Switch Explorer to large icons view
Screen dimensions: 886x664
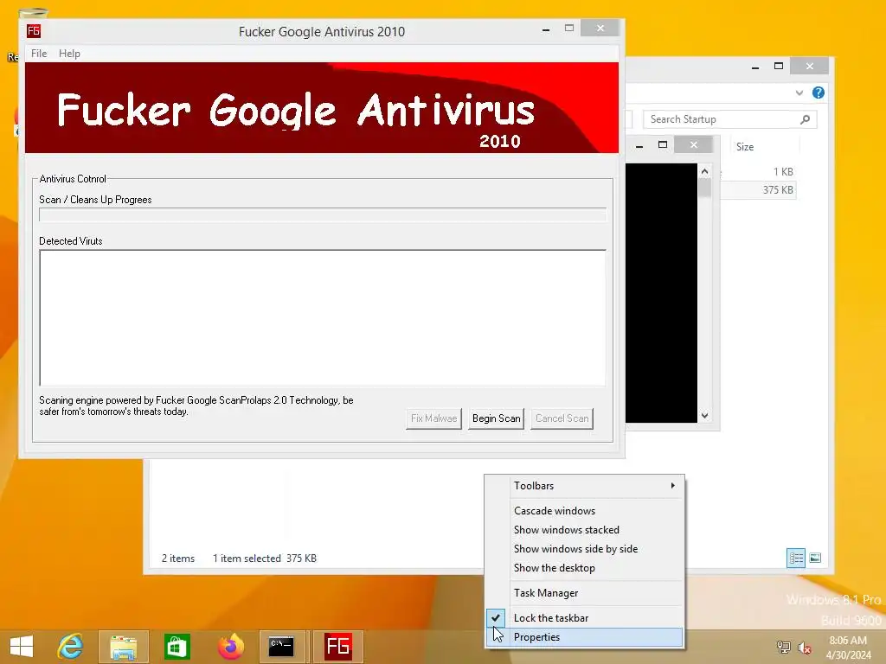coord(815,558)
